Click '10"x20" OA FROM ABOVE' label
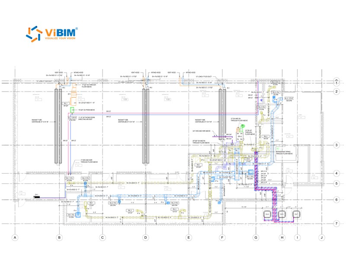 pyautogui.click(x=86, y=110)
